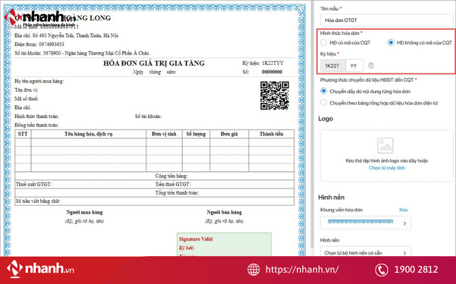Click the Ký hiệu: 1K22TYY text on invoice
The image size is (456, 284).
click(263, 63)
